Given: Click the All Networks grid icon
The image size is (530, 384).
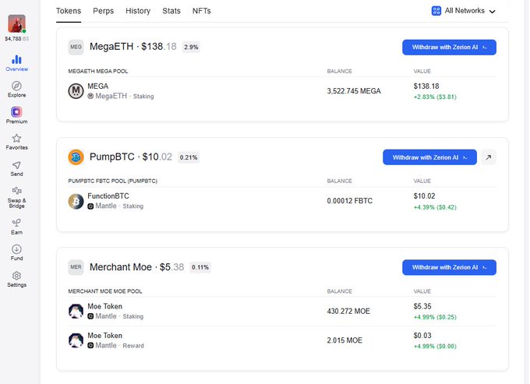Looking at the screenshot, I should (x=436, y=11).
